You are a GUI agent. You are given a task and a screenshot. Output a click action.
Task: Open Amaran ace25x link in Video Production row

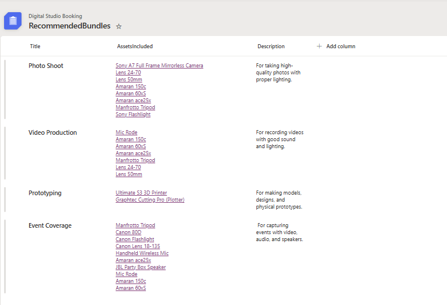[134, 153]
